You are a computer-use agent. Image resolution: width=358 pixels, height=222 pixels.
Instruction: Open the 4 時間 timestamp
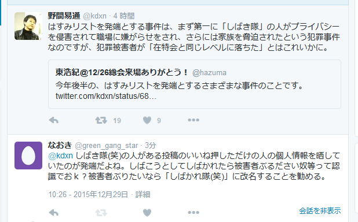[x=124, y=16]
